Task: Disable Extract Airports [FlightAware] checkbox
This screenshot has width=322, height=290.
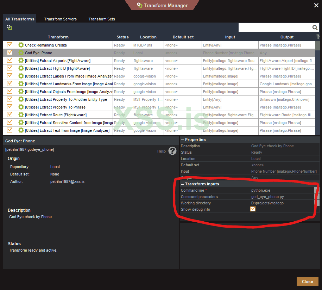Action: [x=10, y=60]
